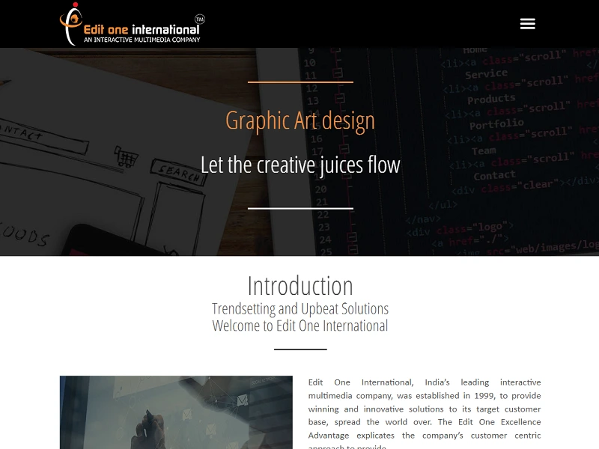The width and height of the screenshot is (599, 449).
Task: Open the introduction section image
Action: (176, 412)
